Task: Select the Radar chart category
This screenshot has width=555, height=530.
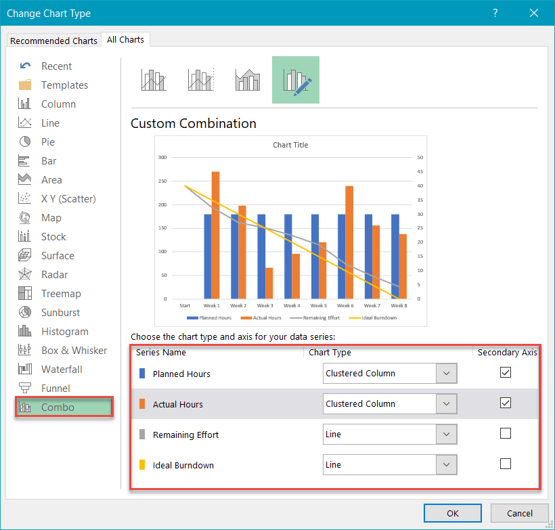Action: 54,275
